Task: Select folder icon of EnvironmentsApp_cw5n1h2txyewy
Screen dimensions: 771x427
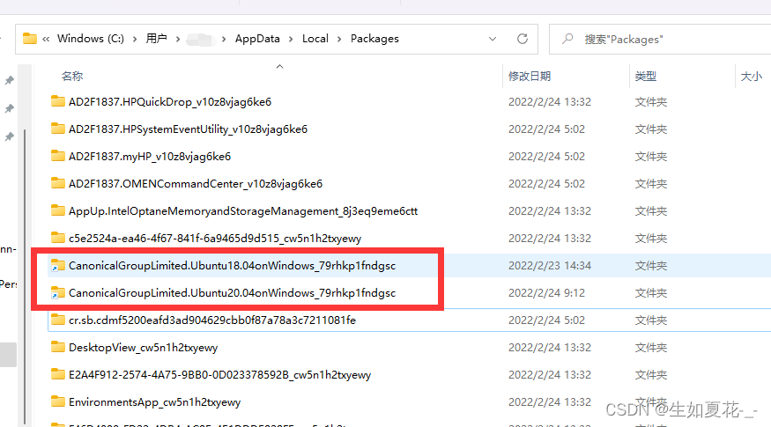Action: [x=58, y=401]
